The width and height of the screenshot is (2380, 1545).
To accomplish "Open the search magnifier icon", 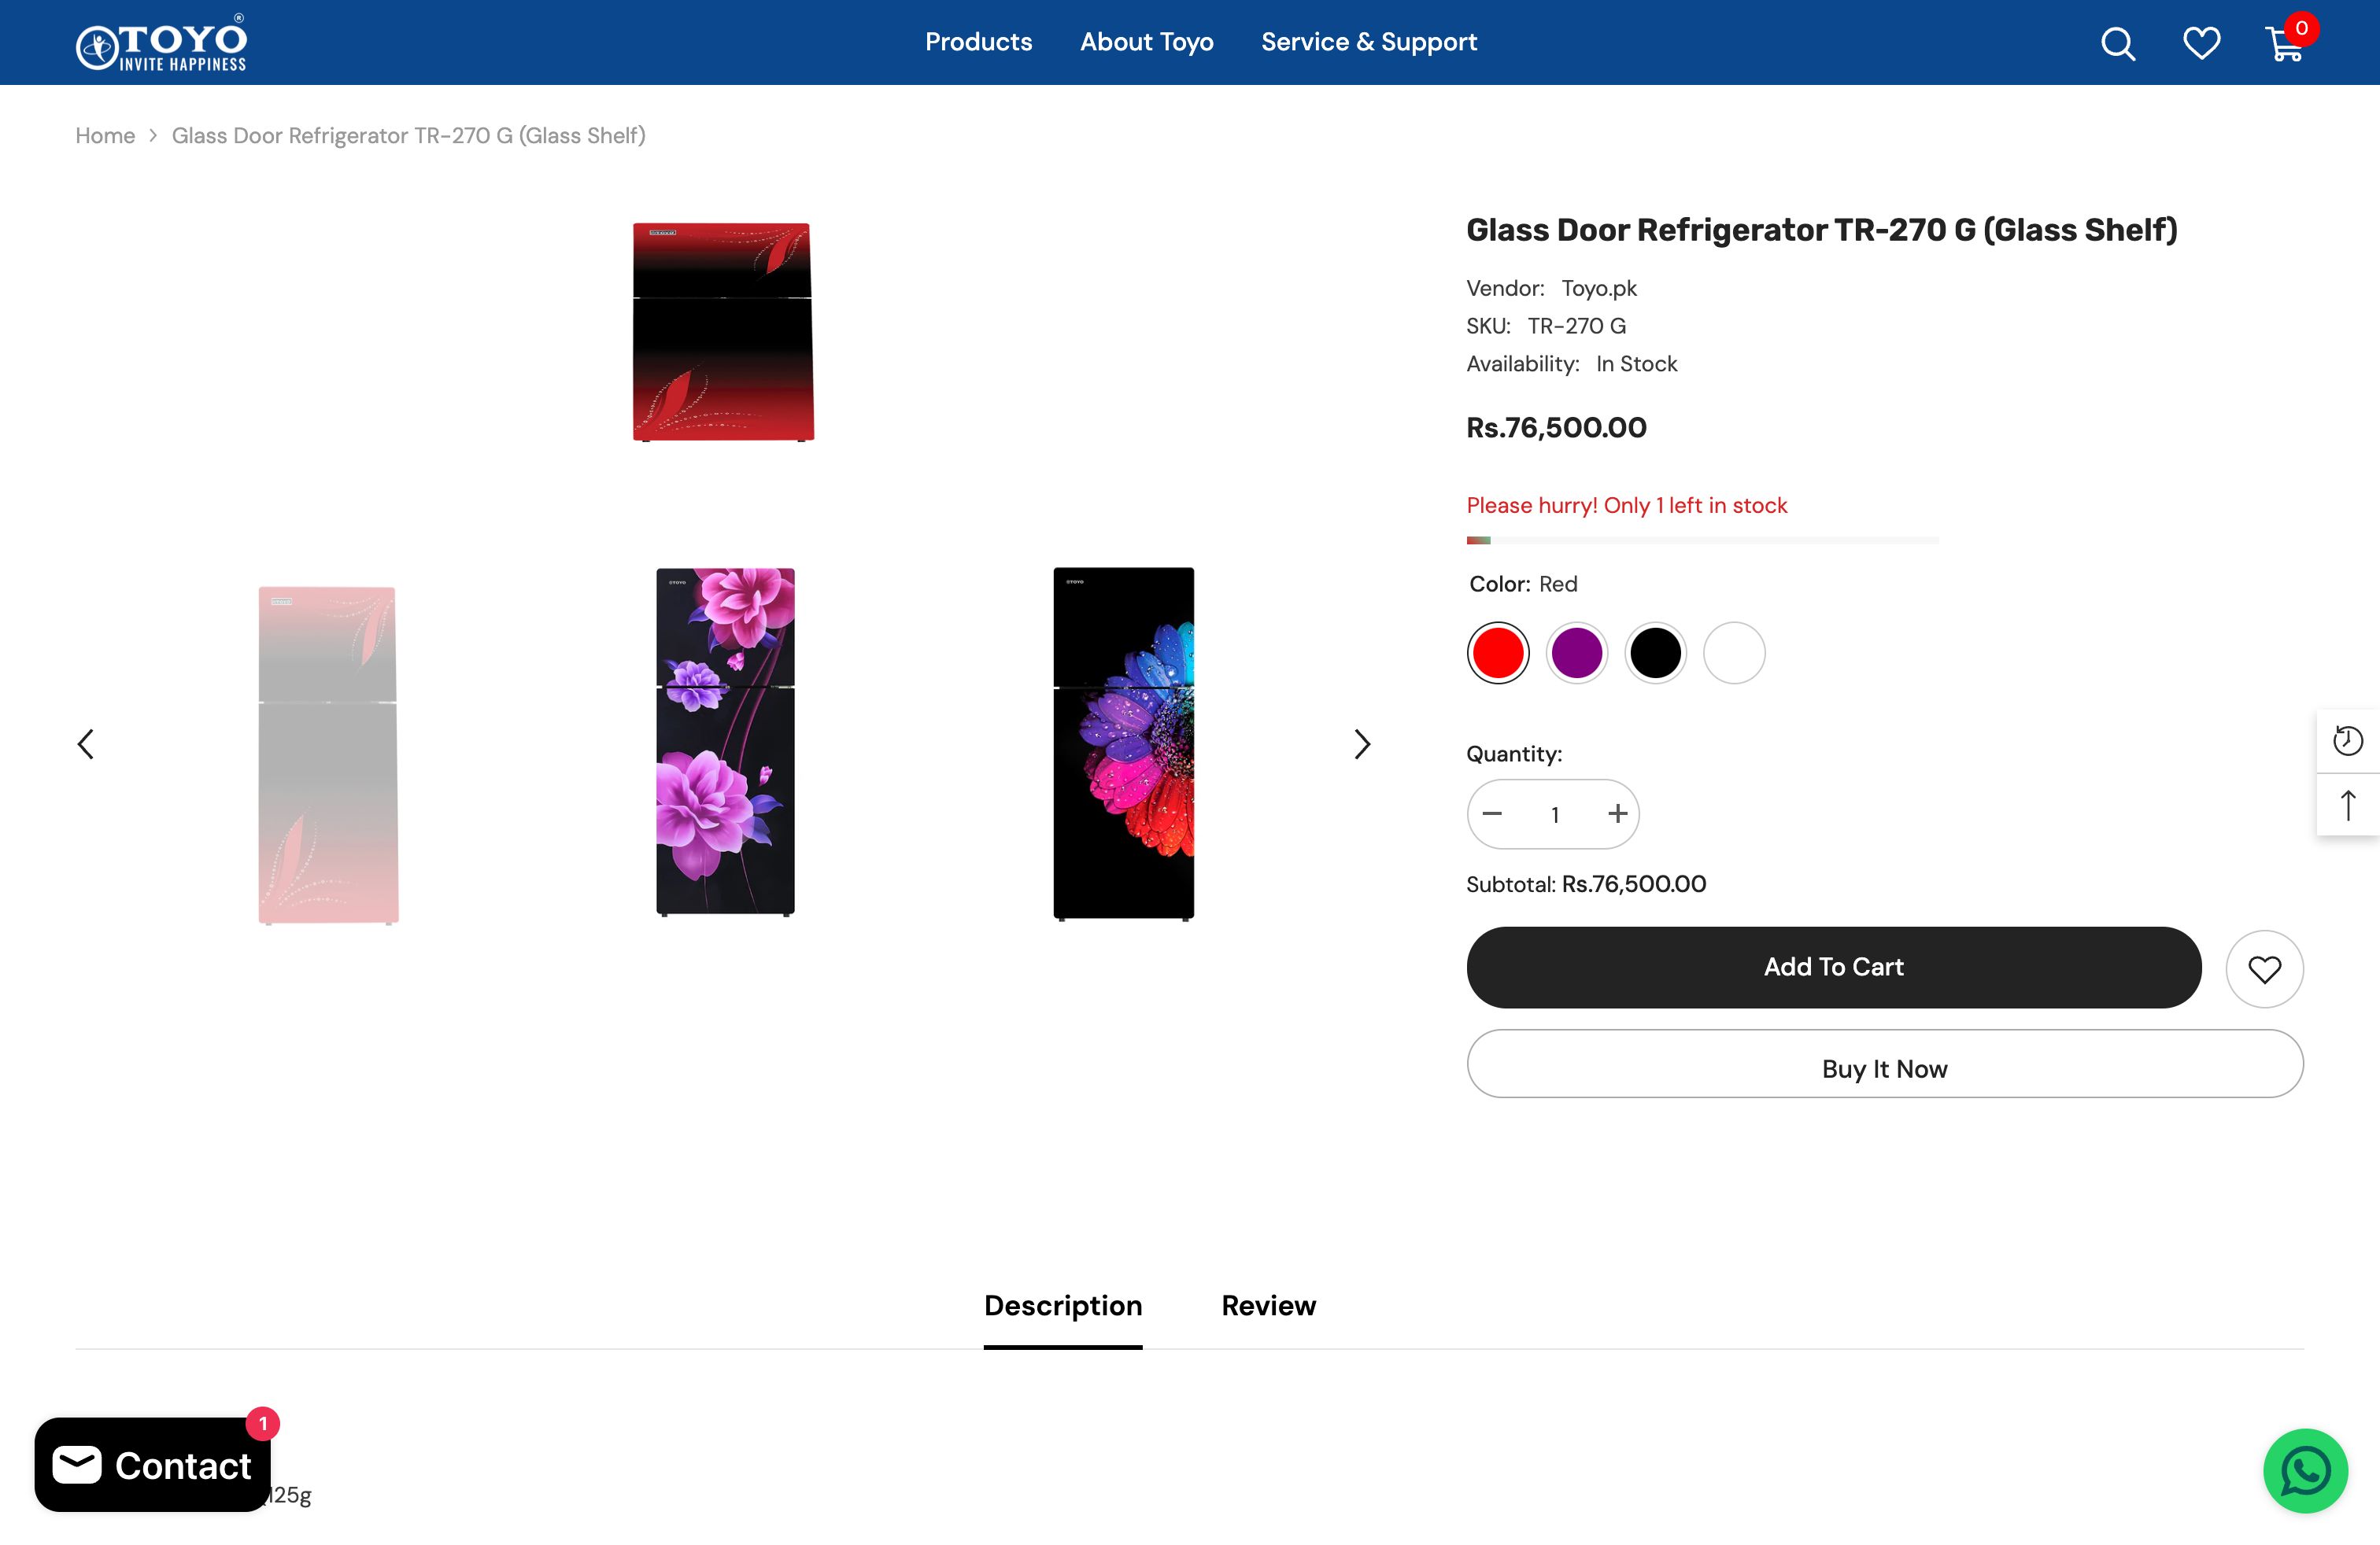I will 2117,43.
